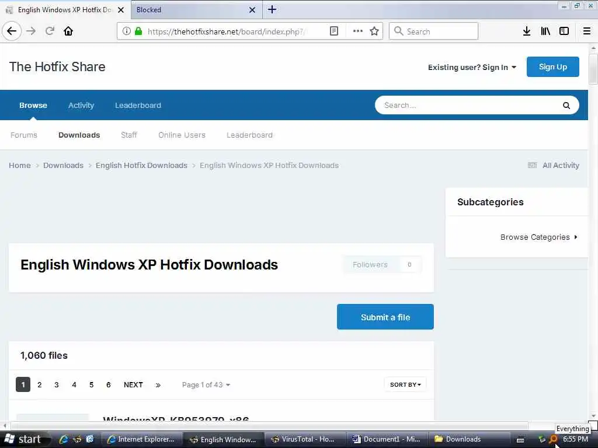Click the green padlock security icon
Viewport: 598px width, 448px height.
click(138, 31)
